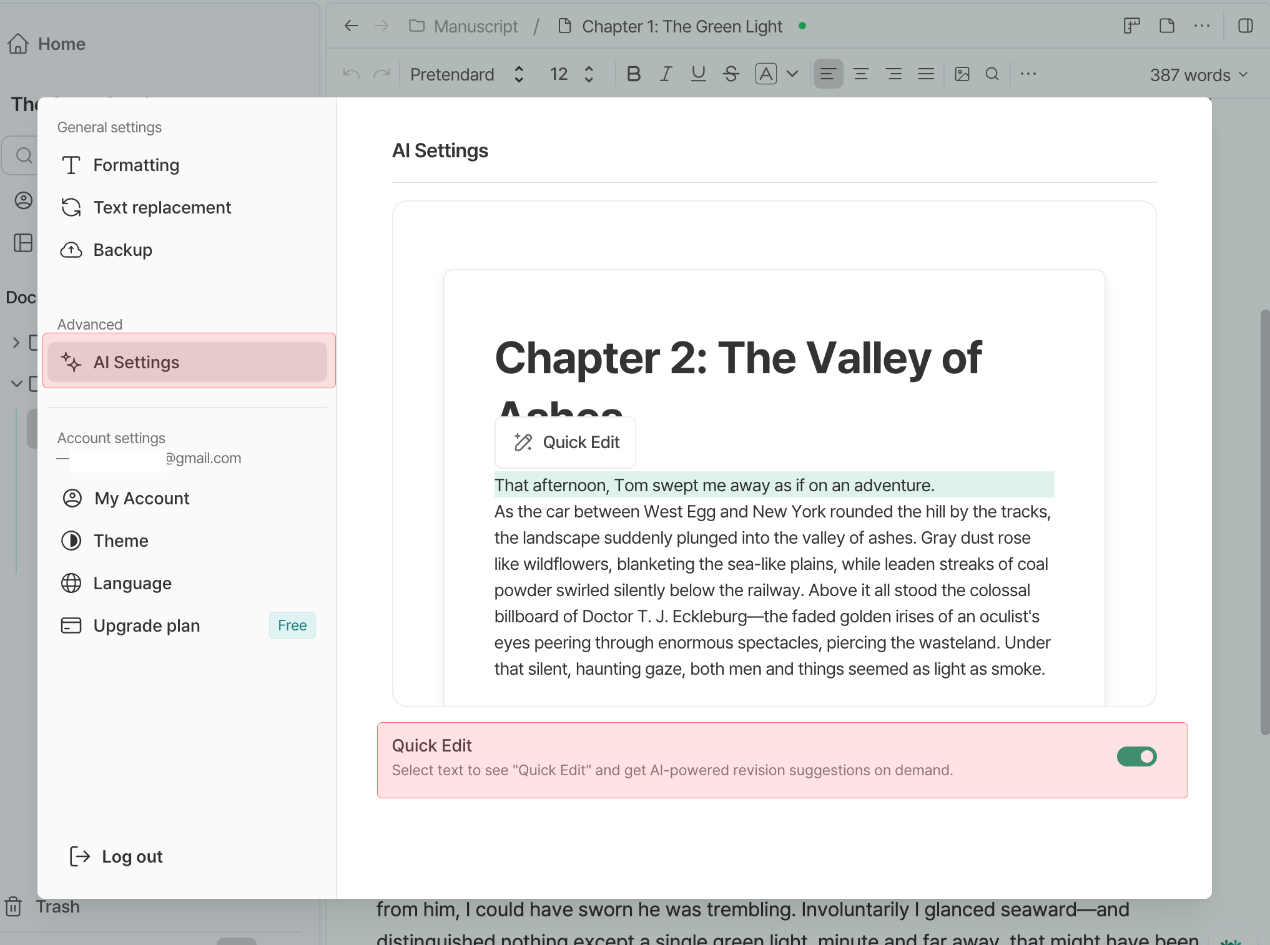Collapse the expanded document tree item
The image size is (1270, 945).
tap(16, 383)
